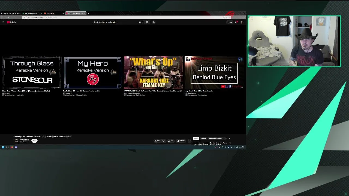Reload the page with the browser refresh icon
Image resolution: width=349 pixels, height=196 pixels.
[9, 17]
